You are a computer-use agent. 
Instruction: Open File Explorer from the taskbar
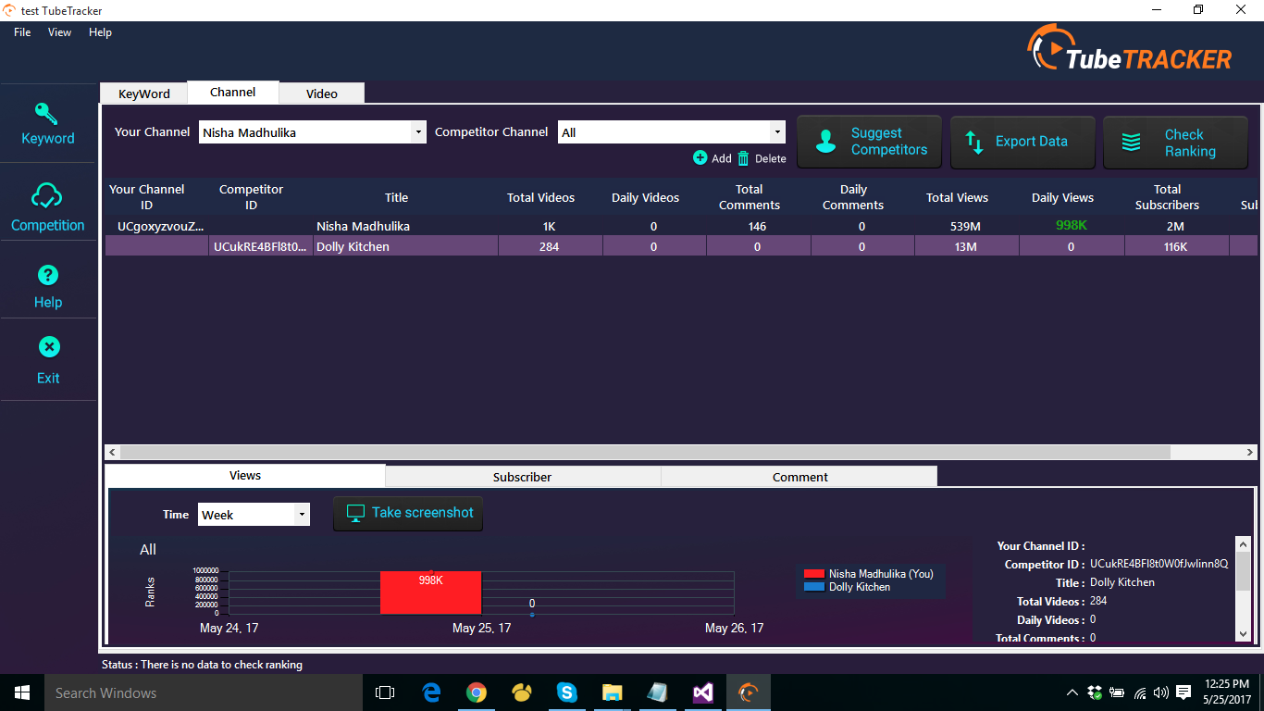point(613,692)
